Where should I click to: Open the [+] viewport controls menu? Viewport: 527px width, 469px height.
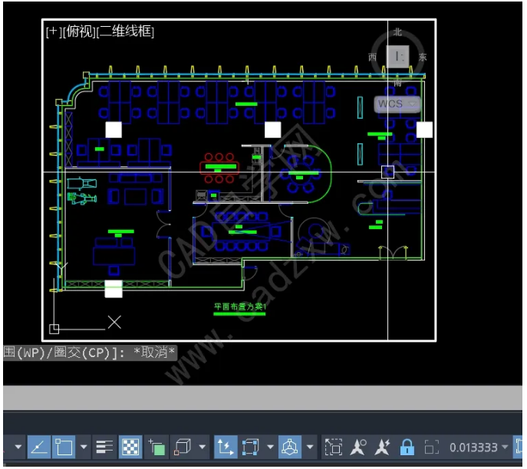54,32
